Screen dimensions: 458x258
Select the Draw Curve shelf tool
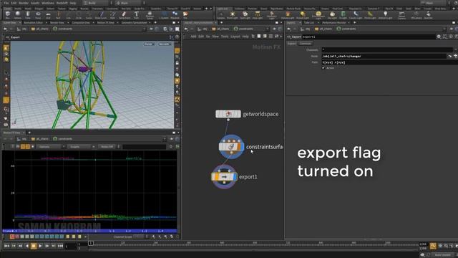point(101,15)
